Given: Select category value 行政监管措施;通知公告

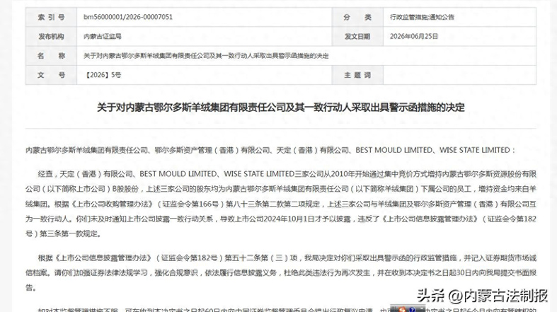Looking at the screenshot, I should pyautogui.click(x=422, y=17).
